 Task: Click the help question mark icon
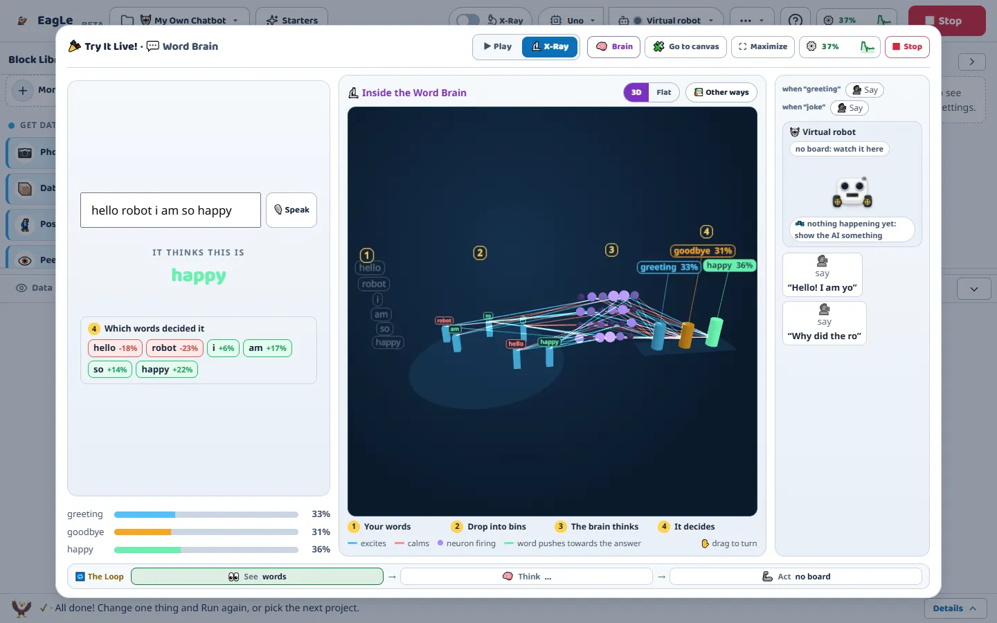(796, 20)
